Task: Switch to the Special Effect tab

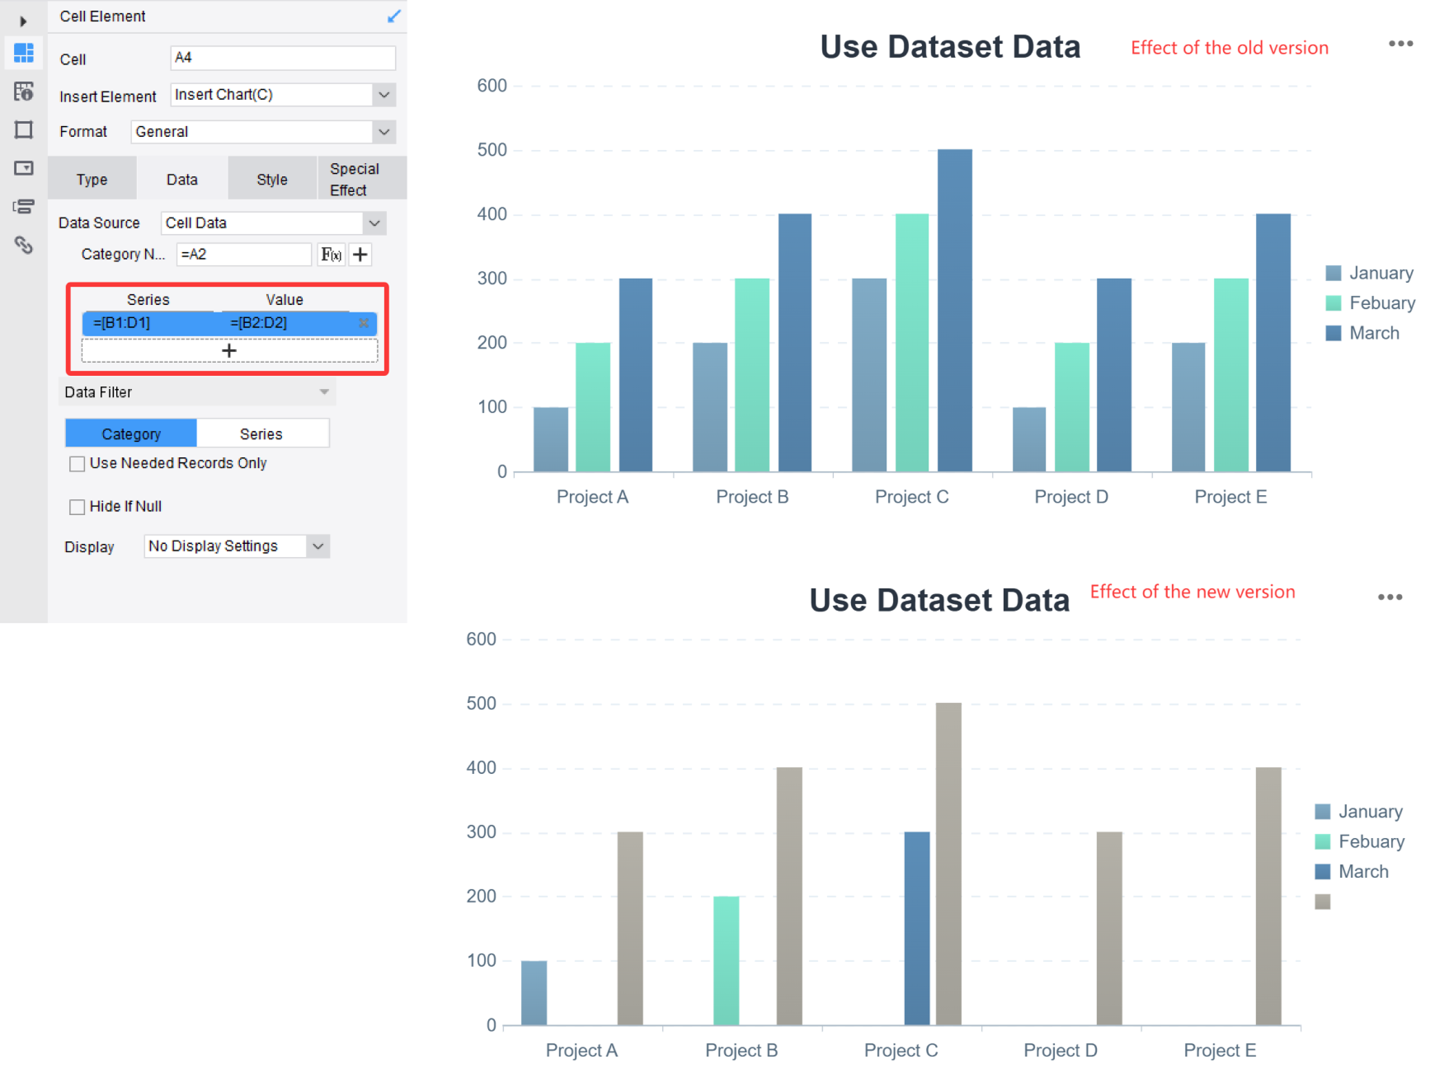Action: (362, 180)
